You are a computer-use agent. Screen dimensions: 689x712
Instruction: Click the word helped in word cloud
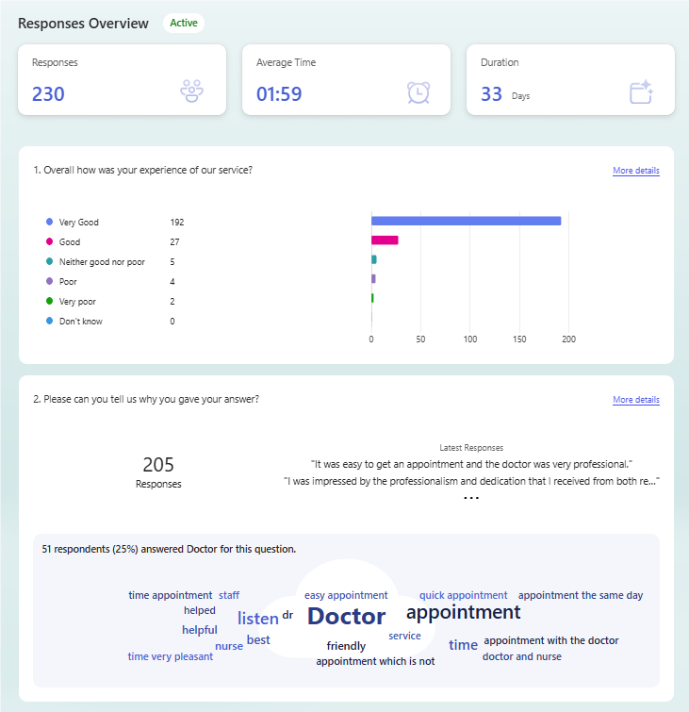tap(199, 610)
